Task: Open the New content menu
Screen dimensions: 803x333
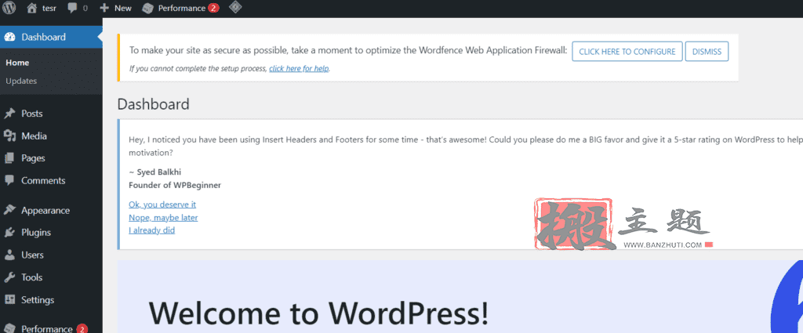Action: coord(123,8)
